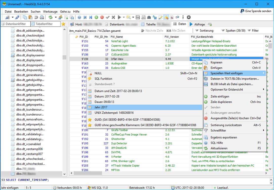Open the session manager dropdown arrow

pyautogui.click(x=12, y=17)
